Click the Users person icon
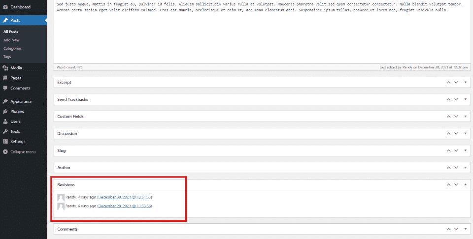Screen dimensions: 473x239 (5, 121)
